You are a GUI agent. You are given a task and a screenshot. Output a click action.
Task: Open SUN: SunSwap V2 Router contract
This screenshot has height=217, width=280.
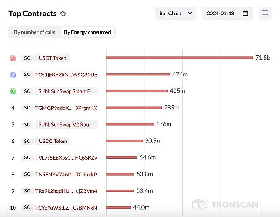click(66, 124)
